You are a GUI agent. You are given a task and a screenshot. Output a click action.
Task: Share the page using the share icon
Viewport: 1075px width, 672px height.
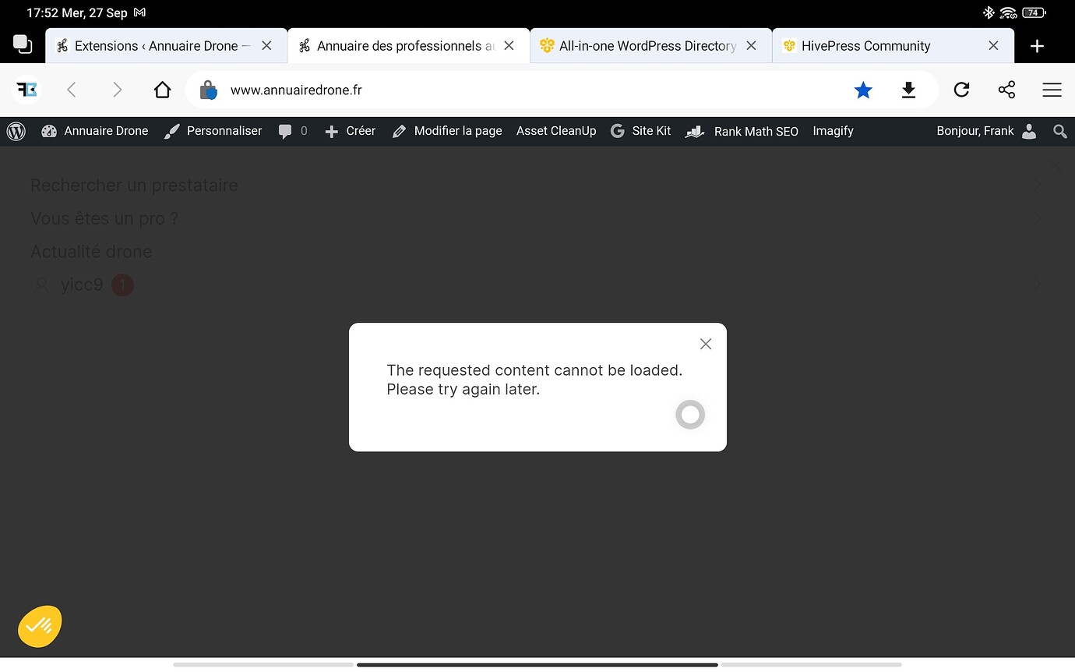1006,90
